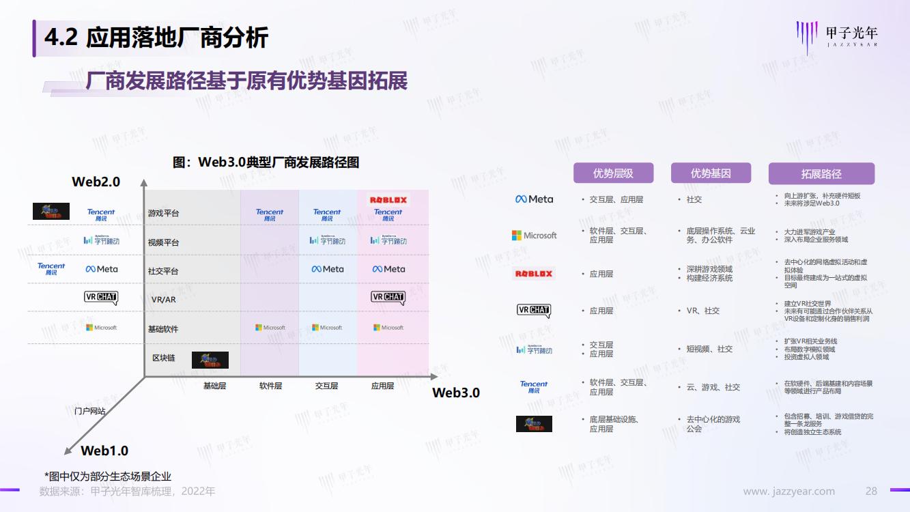The image size is (910, 512).
Task: Click 底层操作系统、云业务、办公软件 in Microsoft's row
Action: [721, 236]
